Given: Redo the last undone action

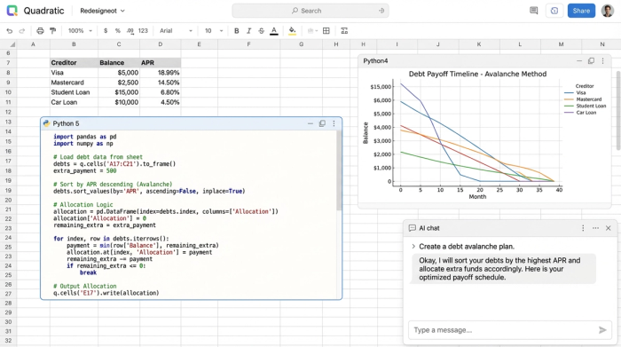Looking at the screenshot, I should coord(22,31).
